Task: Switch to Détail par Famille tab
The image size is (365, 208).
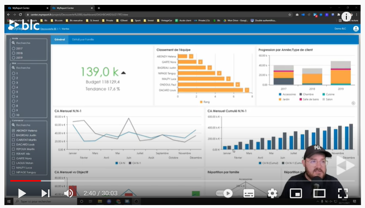Action: point(83,39)
